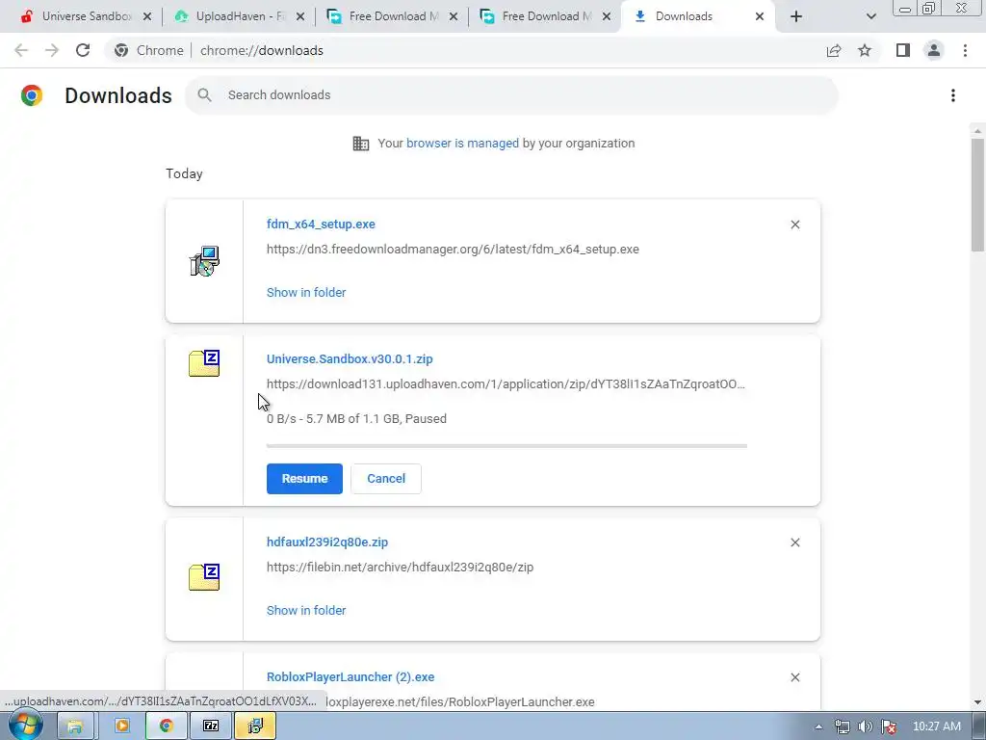
Task: Click the filebin.net source URL text
Action: point(400,567)
